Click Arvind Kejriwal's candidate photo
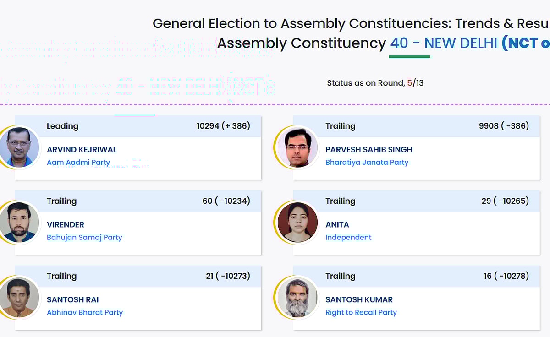The height and width of the screenshot is (337, 550). tap(19, 147)
